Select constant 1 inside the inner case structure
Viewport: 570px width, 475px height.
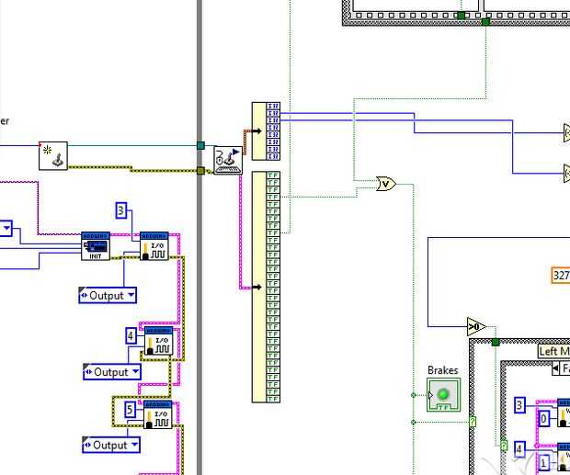[x=544, y=463]
